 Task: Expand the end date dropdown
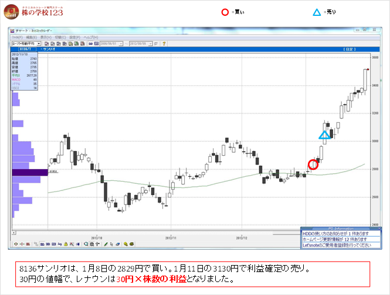(x=150, y=43)
